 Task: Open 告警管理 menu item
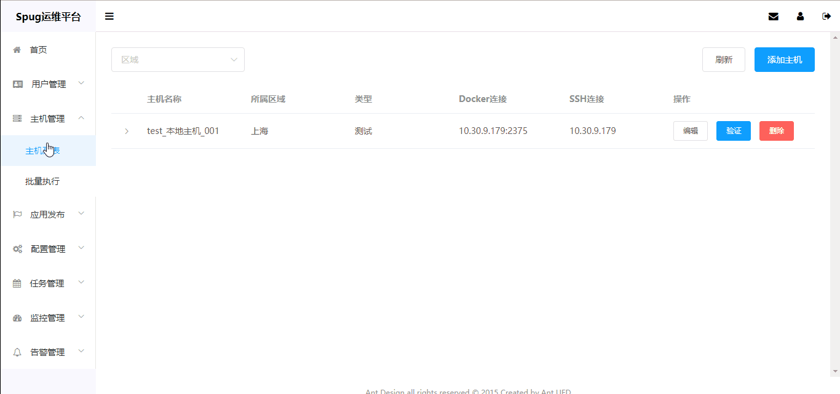[x=47, y=352]
